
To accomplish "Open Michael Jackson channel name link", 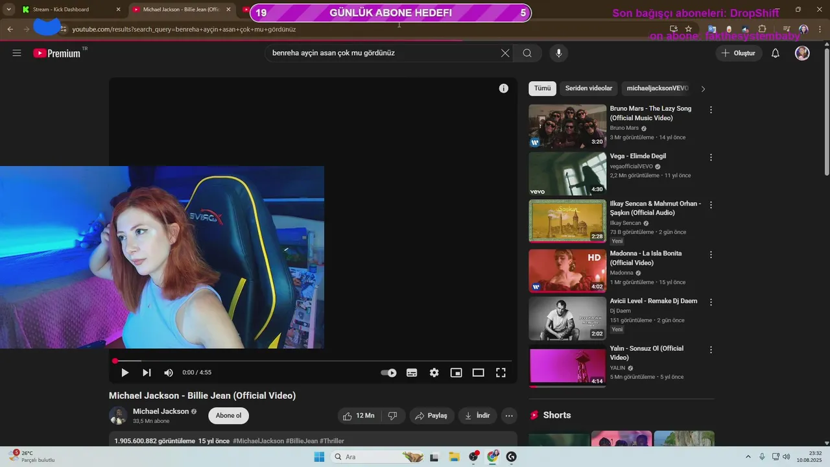I will [161, 411].
